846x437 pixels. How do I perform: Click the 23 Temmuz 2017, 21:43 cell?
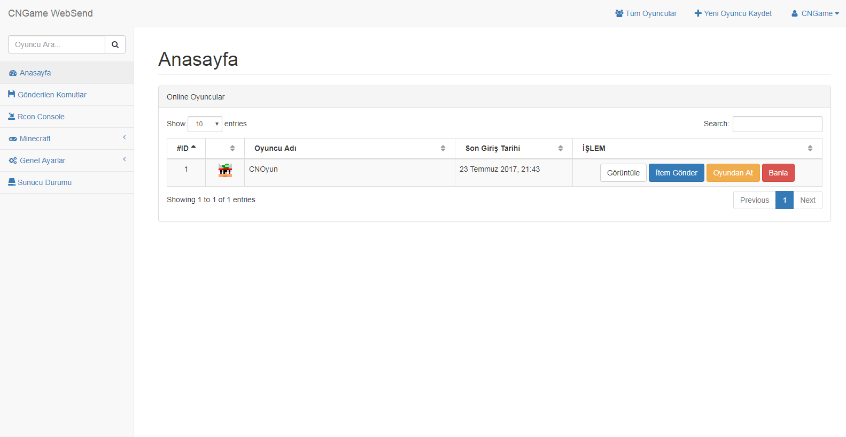(514, 173)
